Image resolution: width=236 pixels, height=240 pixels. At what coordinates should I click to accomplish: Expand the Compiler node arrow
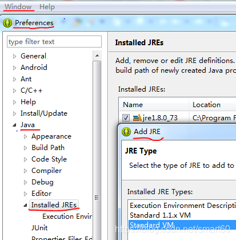(x=25, y=171)
